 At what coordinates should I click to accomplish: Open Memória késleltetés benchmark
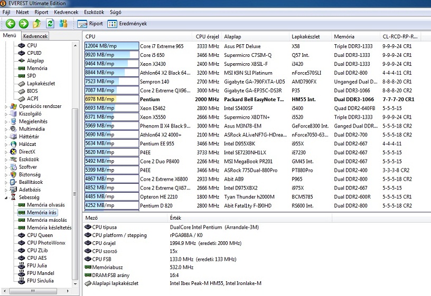click(44, 228)
